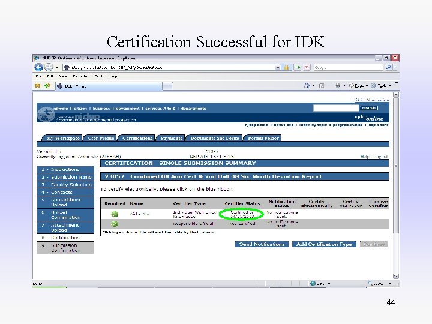Click the site search text field

pos(336,108)
